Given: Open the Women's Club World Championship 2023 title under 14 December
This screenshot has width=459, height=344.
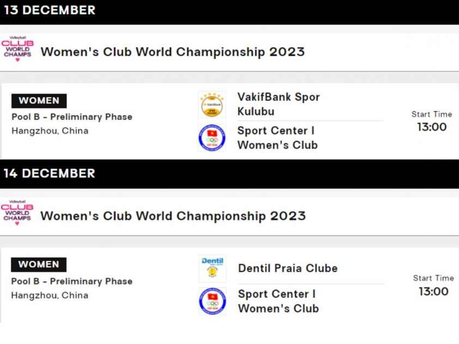Looking at the screenshot, I should (x=173, y=216).
